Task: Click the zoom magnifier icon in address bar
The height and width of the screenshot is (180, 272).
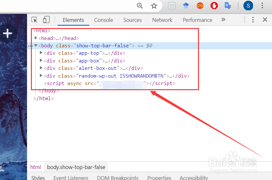Action: click(x=140, y=6)
